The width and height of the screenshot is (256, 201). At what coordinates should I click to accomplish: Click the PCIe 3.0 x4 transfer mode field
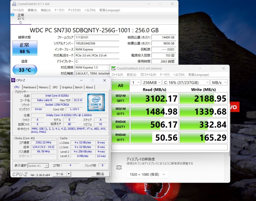pos(97,55)
